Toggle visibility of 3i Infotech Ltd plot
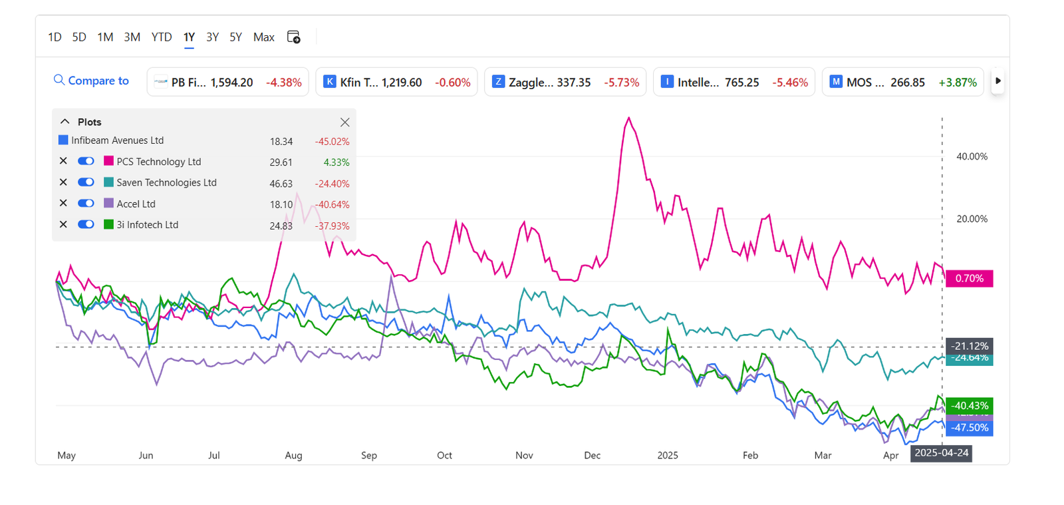This screenshot has height=505, width=1064. point(86,225)
